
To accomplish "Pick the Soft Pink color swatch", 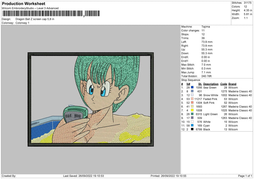I will pos(192,103).
